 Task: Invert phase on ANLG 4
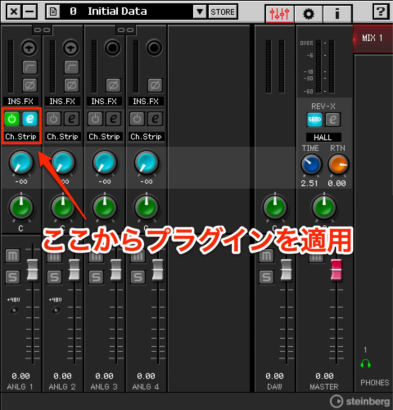pos(155,85)
